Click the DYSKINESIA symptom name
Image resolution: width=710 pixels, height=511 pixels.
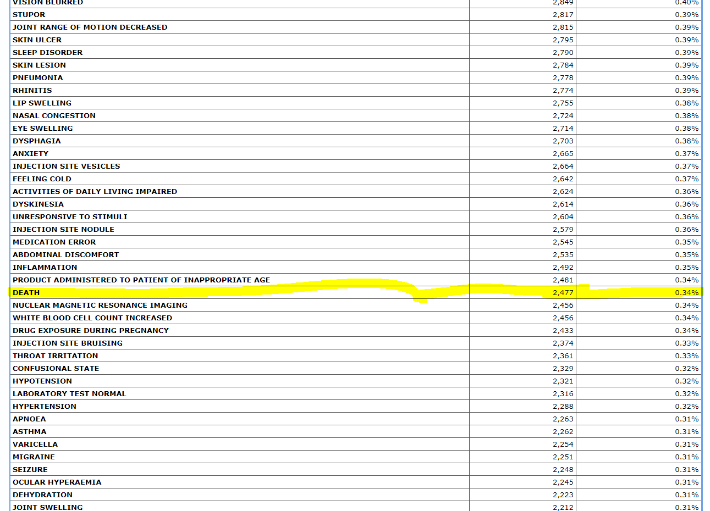[x=38, y=204]
